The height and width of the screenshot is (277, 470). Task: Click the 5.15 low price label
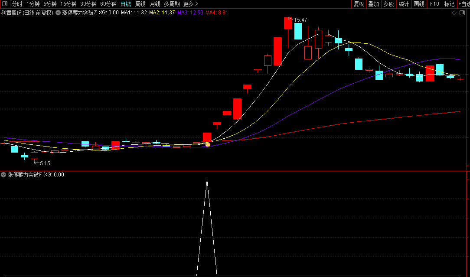45,163
